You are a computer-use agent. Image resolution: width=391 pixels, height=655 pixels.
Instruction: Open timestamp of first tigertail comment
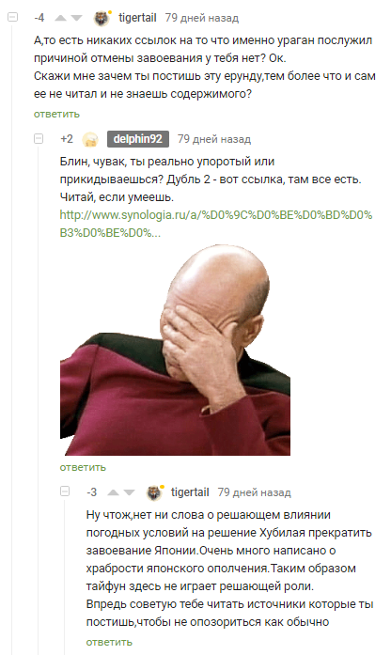point(202,18)
